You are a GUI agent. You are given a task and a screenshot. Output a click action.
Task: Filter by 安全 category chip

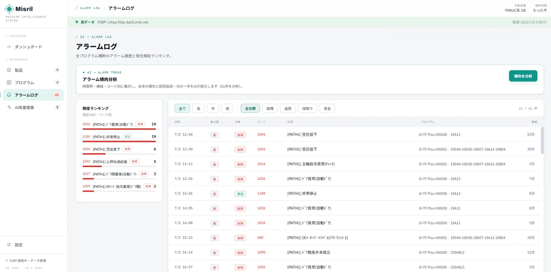pyautogui.click(x=327, y=108)
